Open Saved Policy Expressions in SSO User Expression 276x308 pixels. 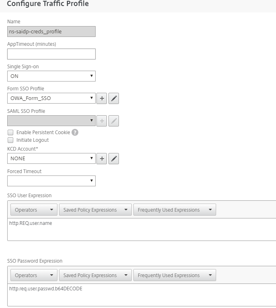click(x=95, y=210)
